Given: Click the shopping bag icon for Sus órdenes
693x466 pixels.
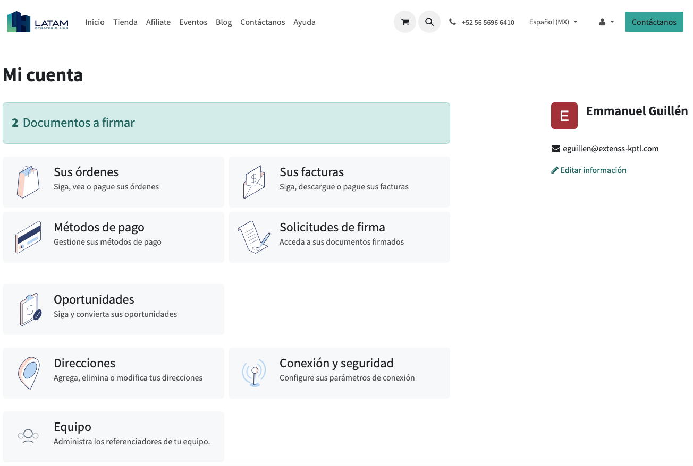Looking at the screenshot, I should [28, 182].
